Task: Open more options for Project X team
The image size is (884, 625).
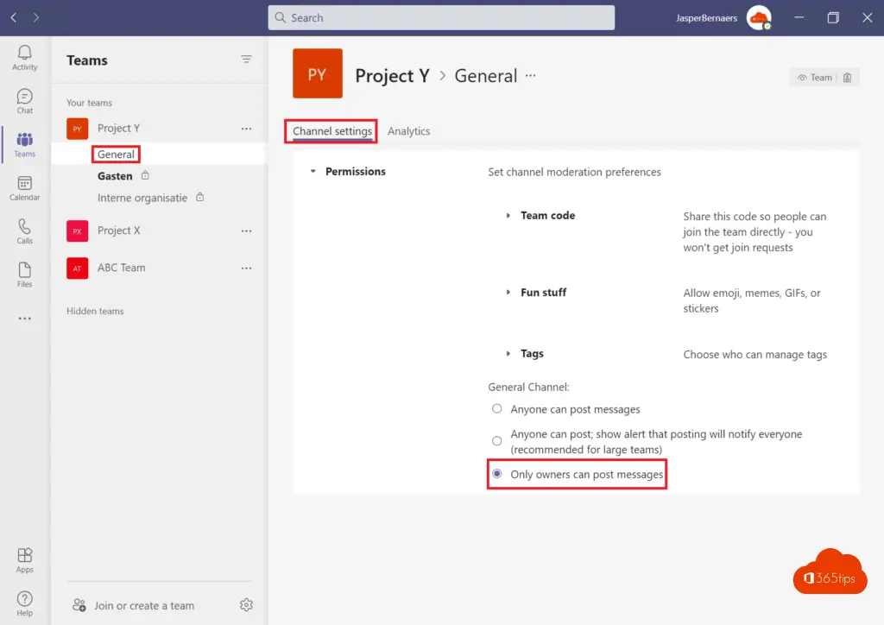Action: pos(246,230)
